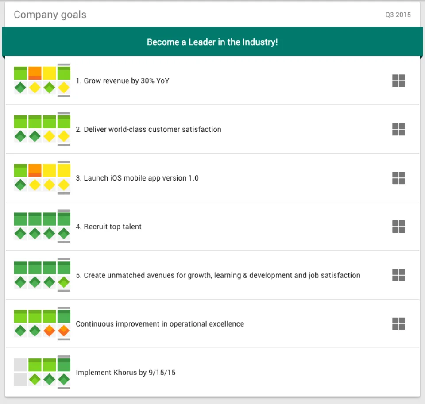This screenshot has width=425, height=404.
Task: Open goal 1. Grow revenue by 30% YoY
Action: [123, 81]
